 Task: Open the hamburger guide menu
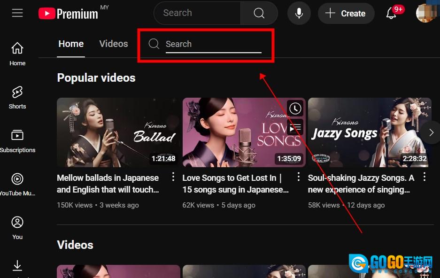17,13
